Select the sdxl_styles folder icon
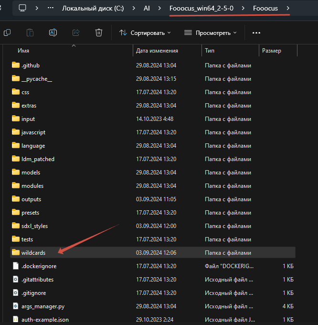The width and height of the screenshot is (318, 325). click(16, 226)
